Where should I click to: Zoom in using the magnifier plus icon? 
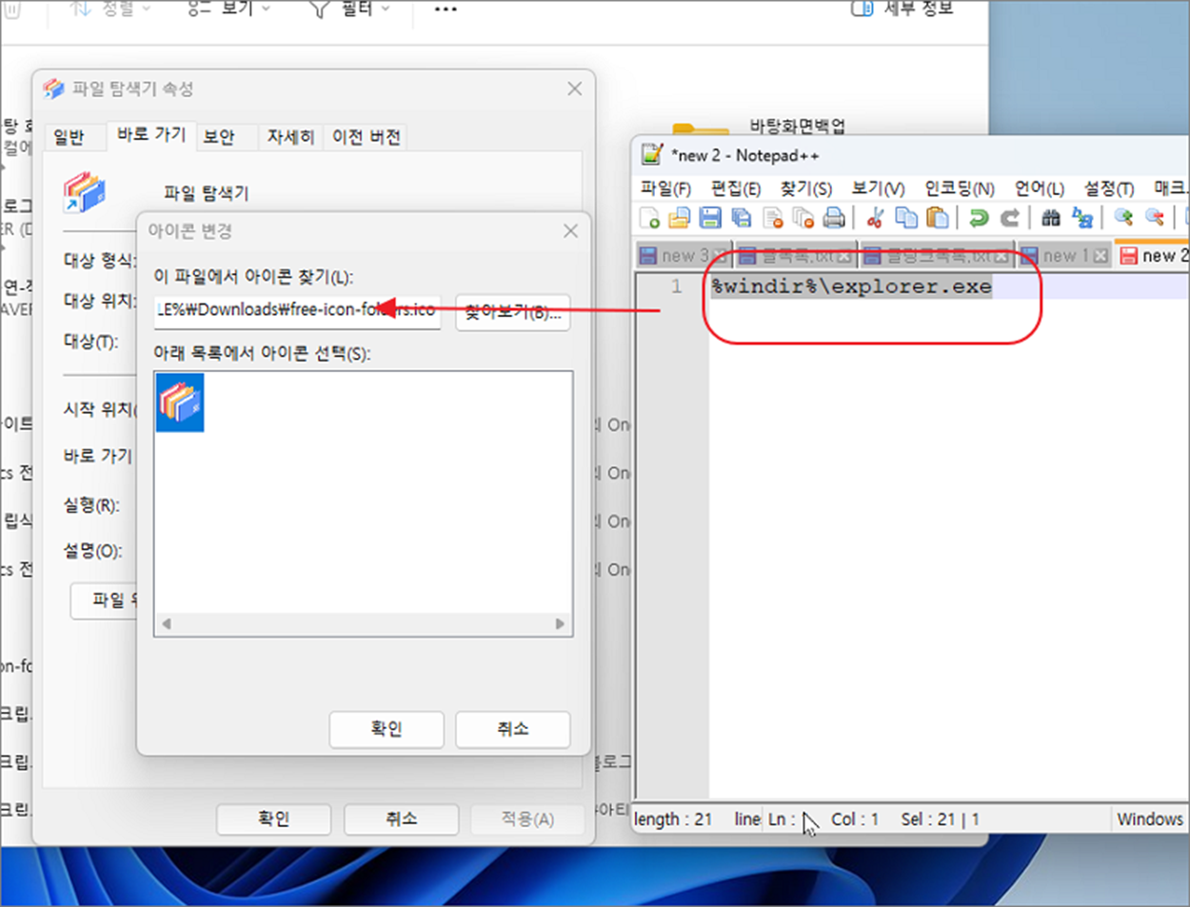(1123, 218)
